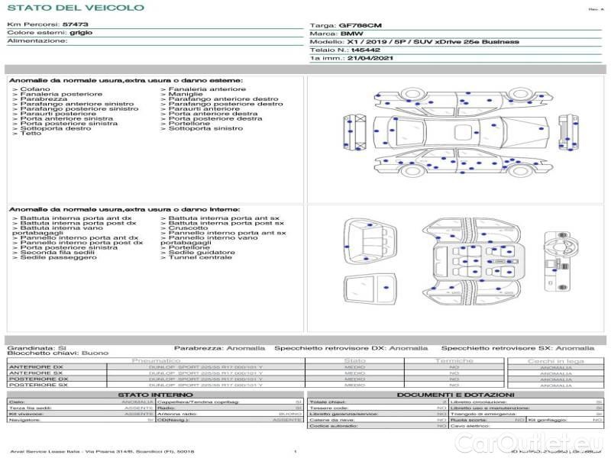Click the Seconda fila sedili entry
Viewport: 611px width, 458px height.
[x=53, y=253]
